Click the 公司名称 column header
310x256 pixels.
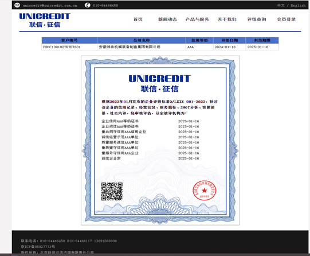pos(142,40)
